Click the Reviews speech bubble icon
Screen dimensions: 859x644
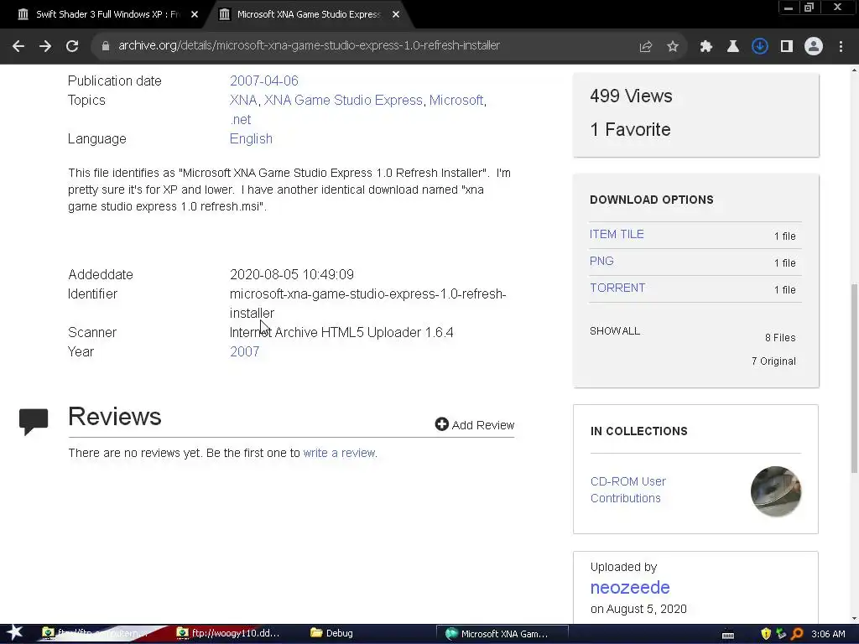pos(34,421)
